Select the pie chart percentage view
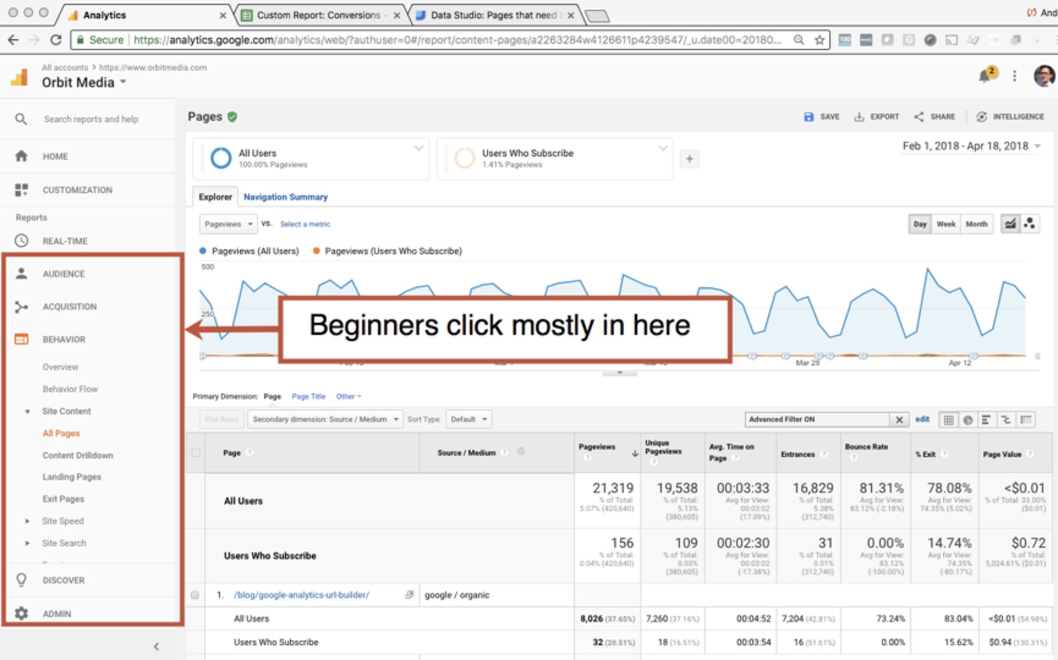 (x=968, y=420)
